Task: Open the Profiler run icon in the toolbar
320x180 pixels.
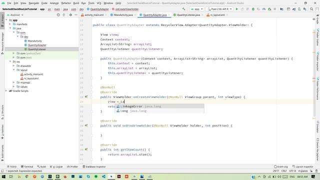Action: tap(264, 9)
